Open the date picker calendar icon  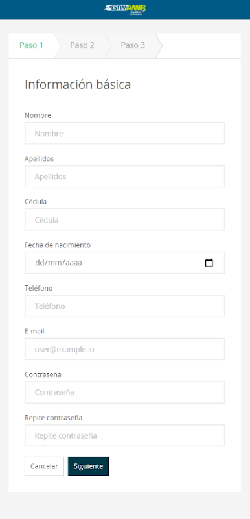(x=209, y=263)
